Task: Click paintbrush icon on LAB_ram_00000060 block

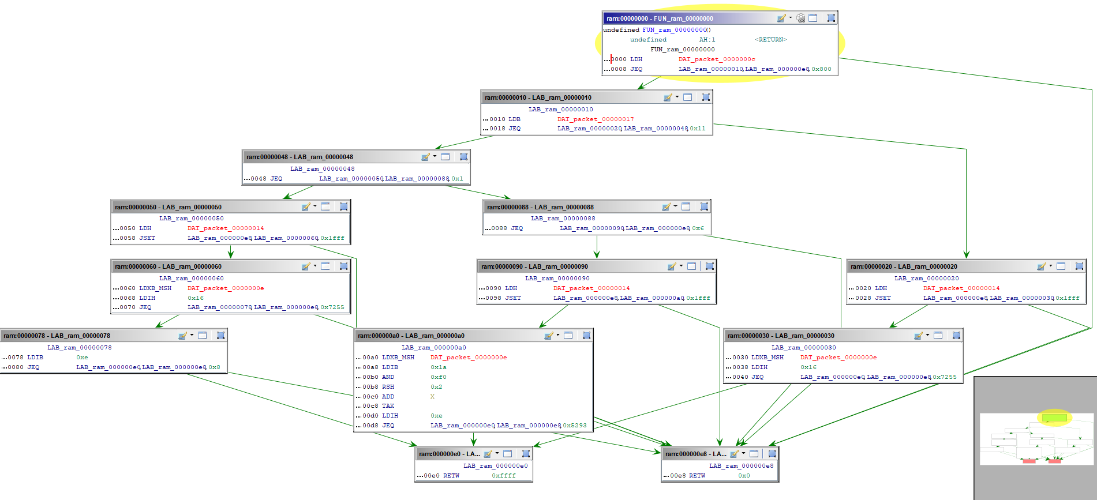Action: (306, 266)
